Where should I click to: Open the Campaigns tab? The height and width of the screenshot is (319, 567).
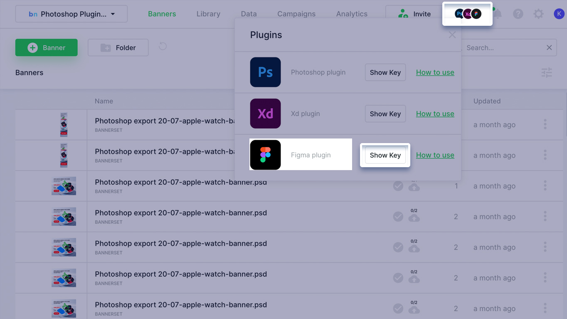pos(296,14)
